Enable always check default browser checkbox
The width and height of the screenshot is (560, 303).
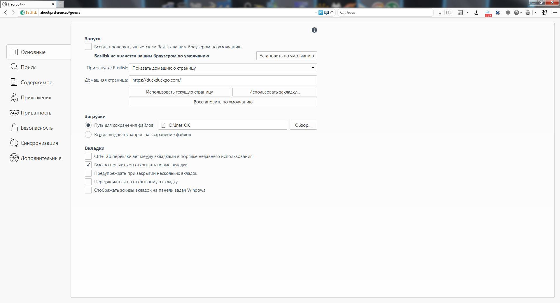[x=88, y=47]
